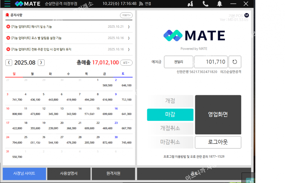
Task: Click the delivery rider scooter icon
Action: [x=191, y=4]
